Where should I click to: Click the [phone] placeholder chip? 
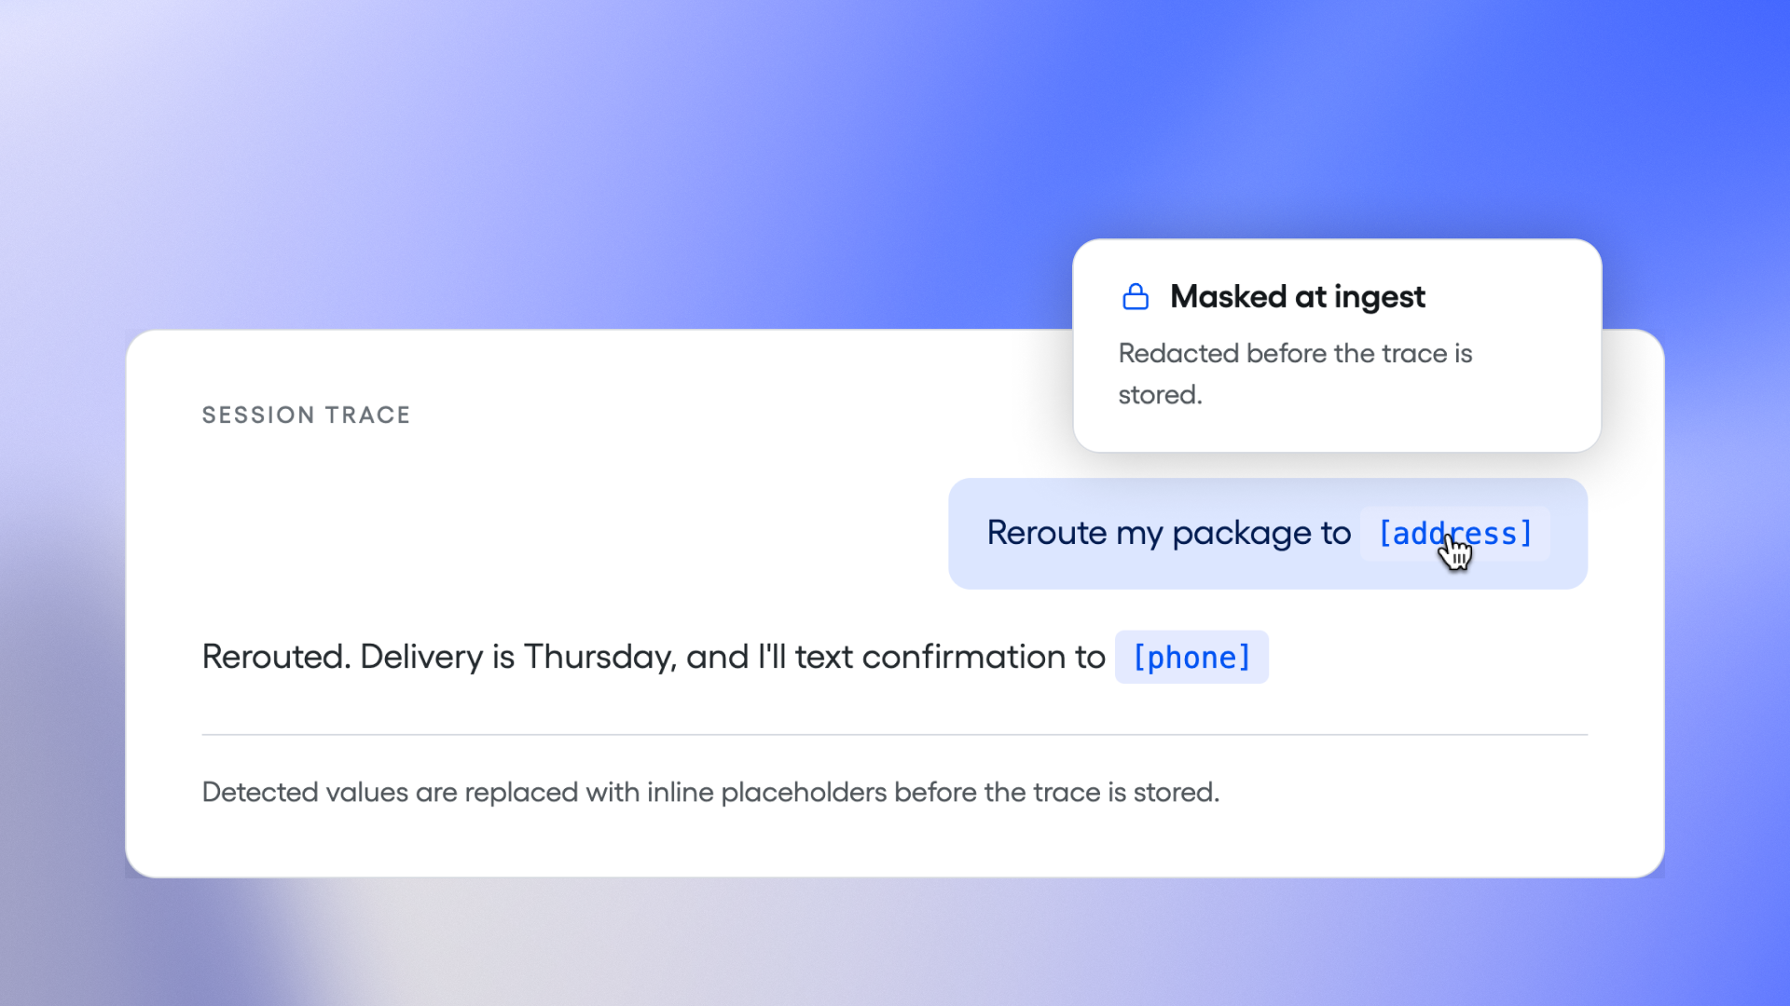coord(1191,658)
